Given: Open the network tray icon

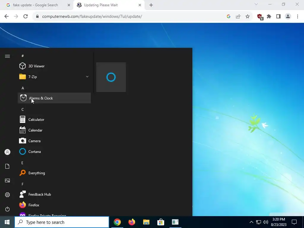Looking at the screenshot, I should [x=259, y=222].
